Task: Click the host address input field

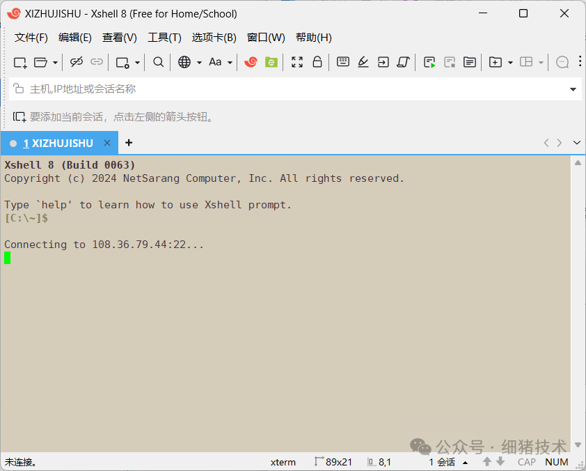Action: [x=209, y=89]
